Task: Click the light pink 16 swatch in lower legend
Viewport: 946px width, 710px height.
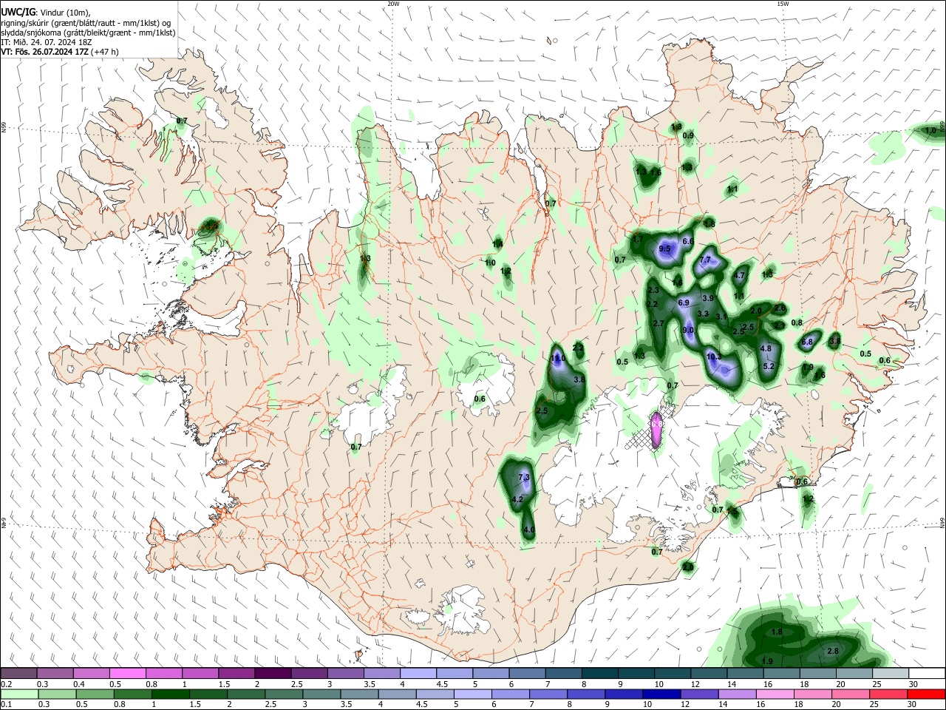Action: [775, 694]
